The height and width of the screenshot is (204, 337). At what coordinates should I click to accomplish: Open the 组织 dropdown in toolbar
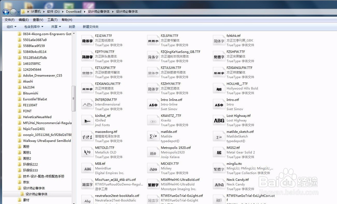pos(11,27)
